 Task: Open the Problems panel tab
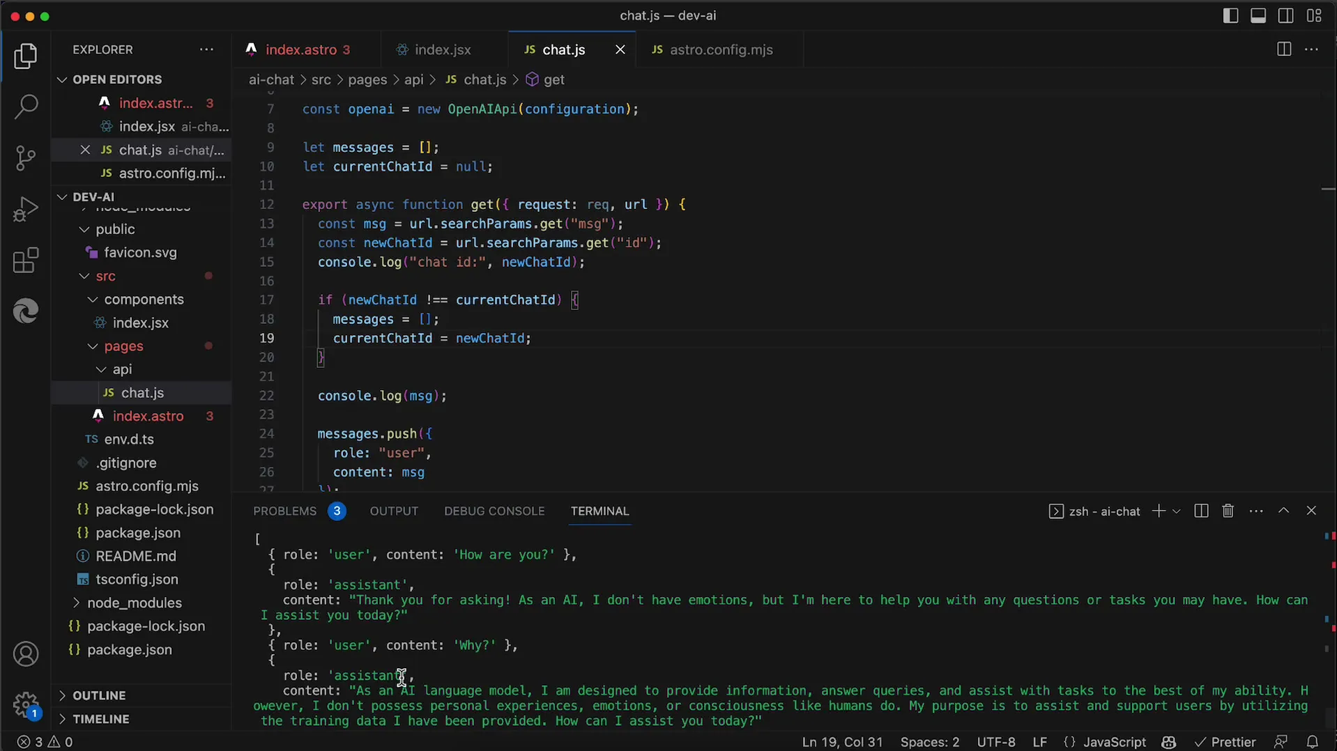(299, 511)
